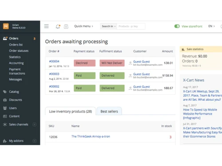Click the $38.01 amount cell
Image resolution: width=222 pixels, height=166 pixels.
point(168,63)
